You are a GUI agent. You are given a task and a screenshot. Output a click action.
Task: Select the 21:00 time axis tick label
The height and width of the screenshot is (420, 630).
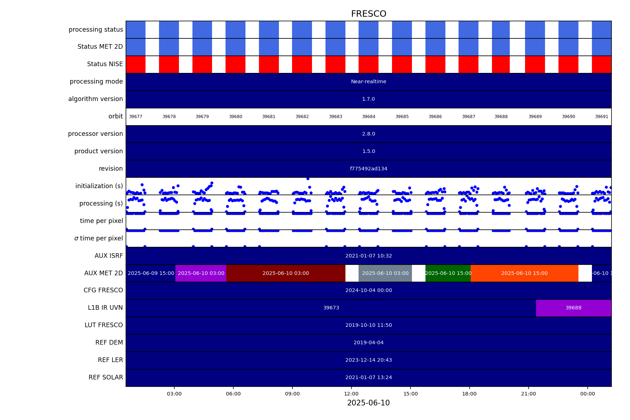click(x=528, y=394)
